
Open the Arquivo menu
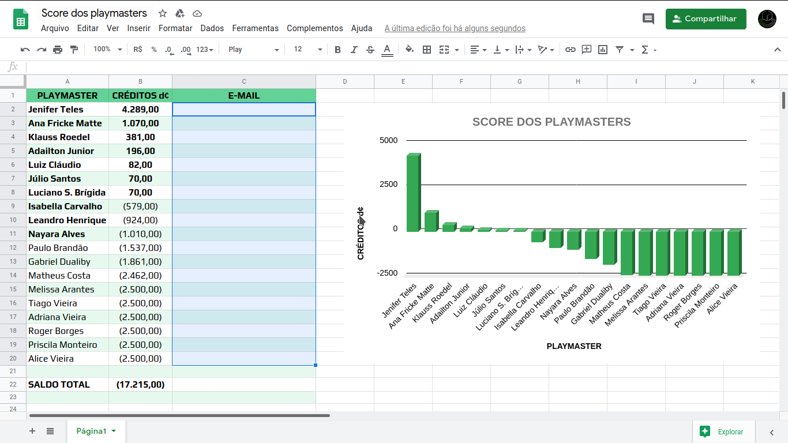pos(55,28)
